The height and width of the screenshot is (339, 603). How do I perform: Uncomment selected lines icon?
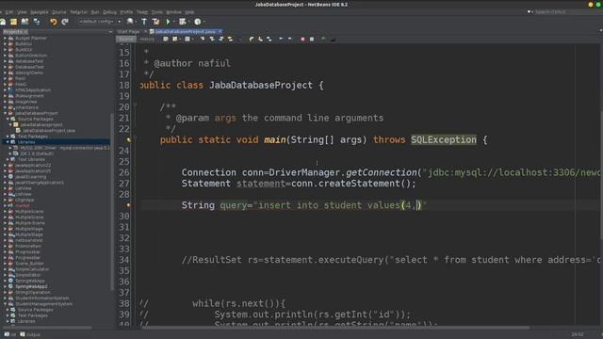[333, 39]
